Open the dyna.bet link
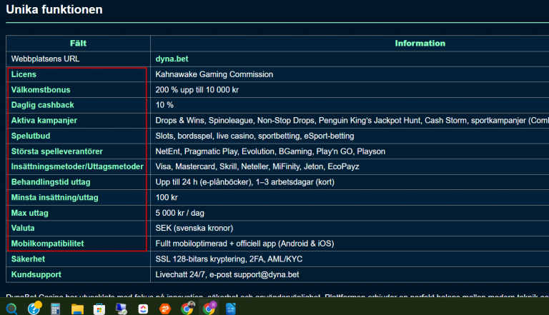Screen dimensions: 549x315 point(172,59)
